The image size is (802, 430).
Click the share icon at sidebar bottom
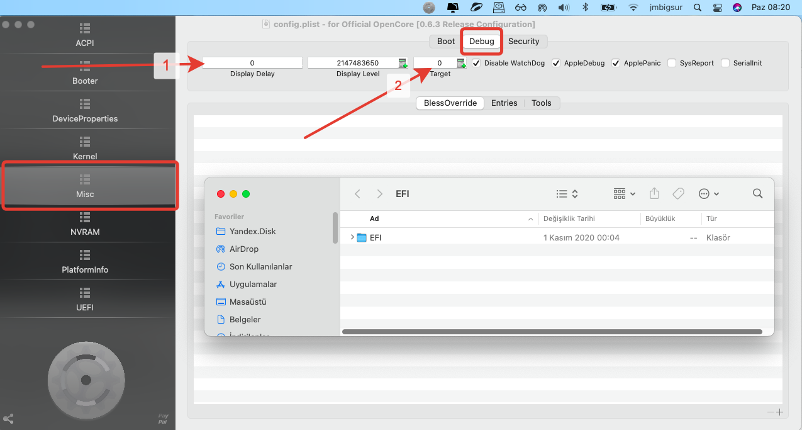(9, 419)
